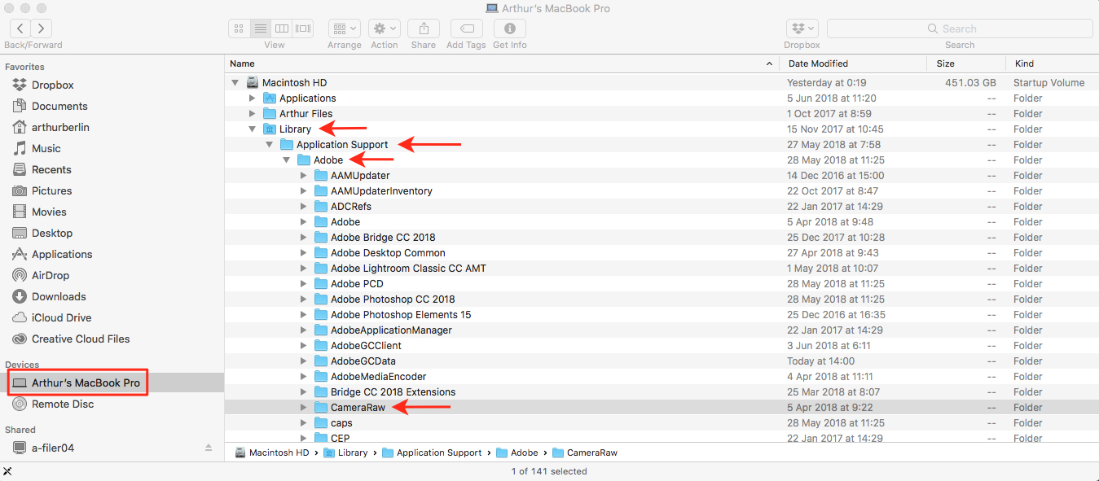The height and width of the screenshot is (481, 1099).
Task: Open the Action gear menu
Action: 384,28
